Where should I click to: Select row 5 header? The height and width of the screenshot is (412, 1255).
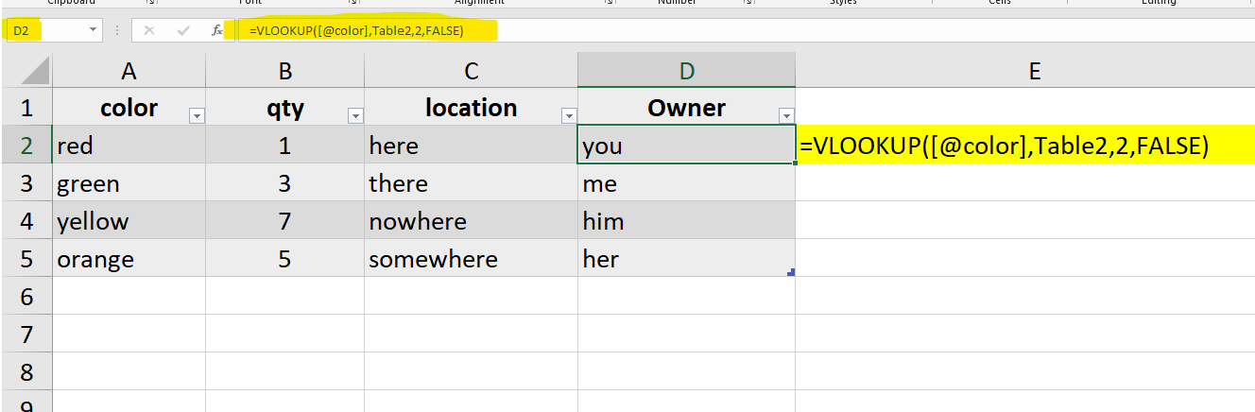[26, 258]
